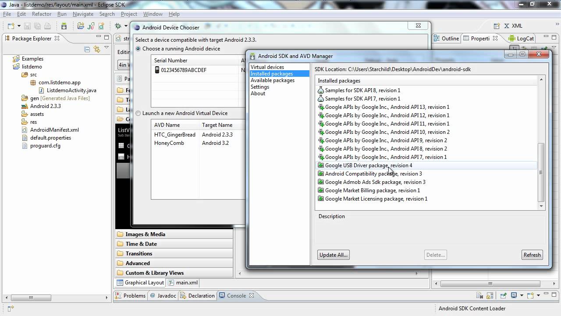Viewport: 561px width, 316px height.
Task: Select device 0123456789ABCDEF in the list
Action: (x=180, y=70)
